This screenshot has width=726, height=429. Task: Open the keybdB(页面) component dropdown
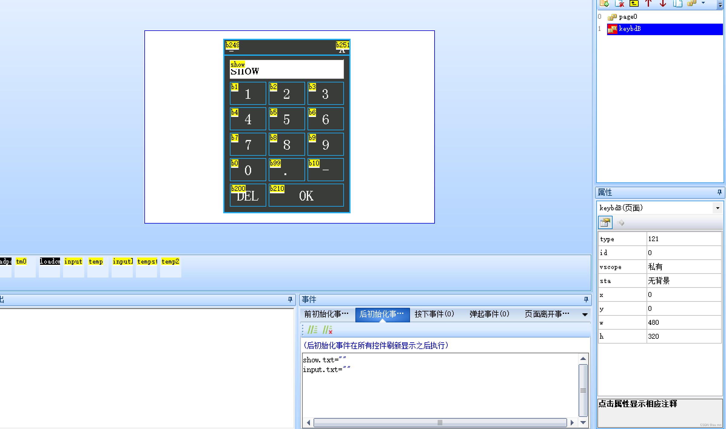coord(718,208)
